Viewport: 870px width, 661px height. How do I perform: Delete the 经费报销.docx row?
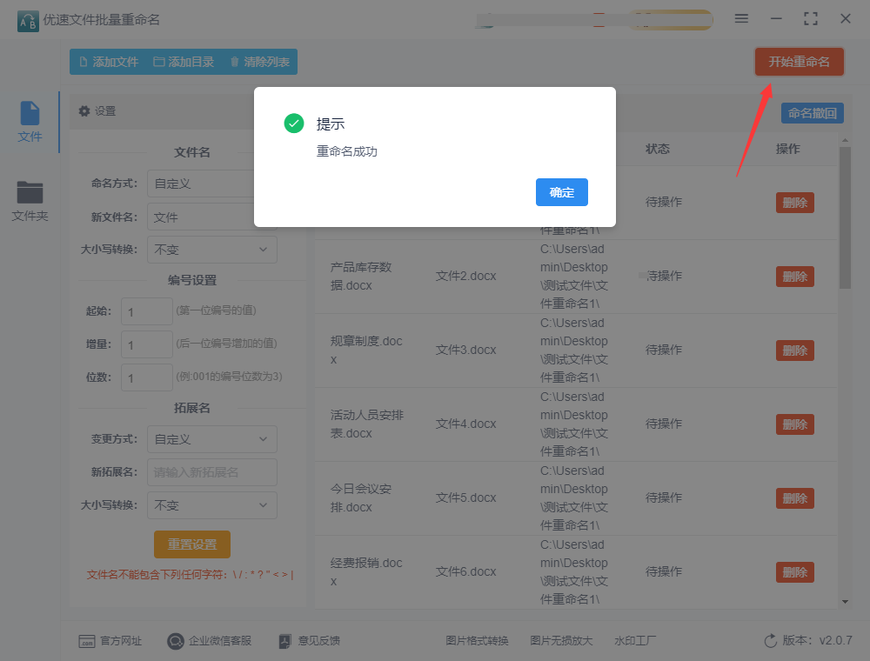794,571
